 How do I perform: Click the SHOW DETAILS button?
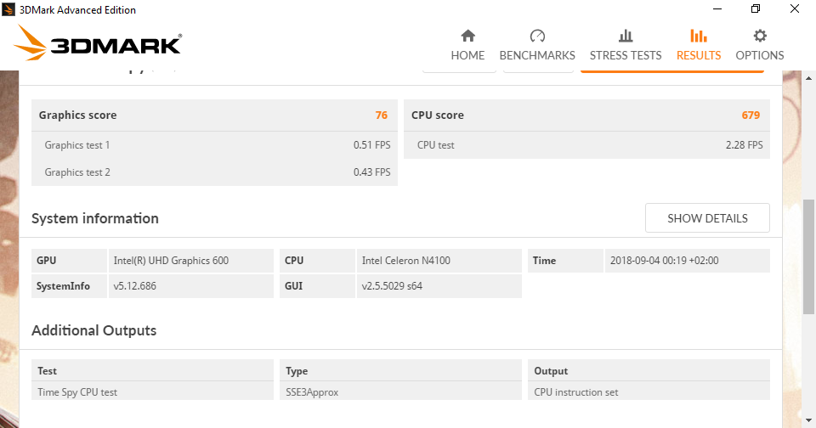click(x=707, y=218)
